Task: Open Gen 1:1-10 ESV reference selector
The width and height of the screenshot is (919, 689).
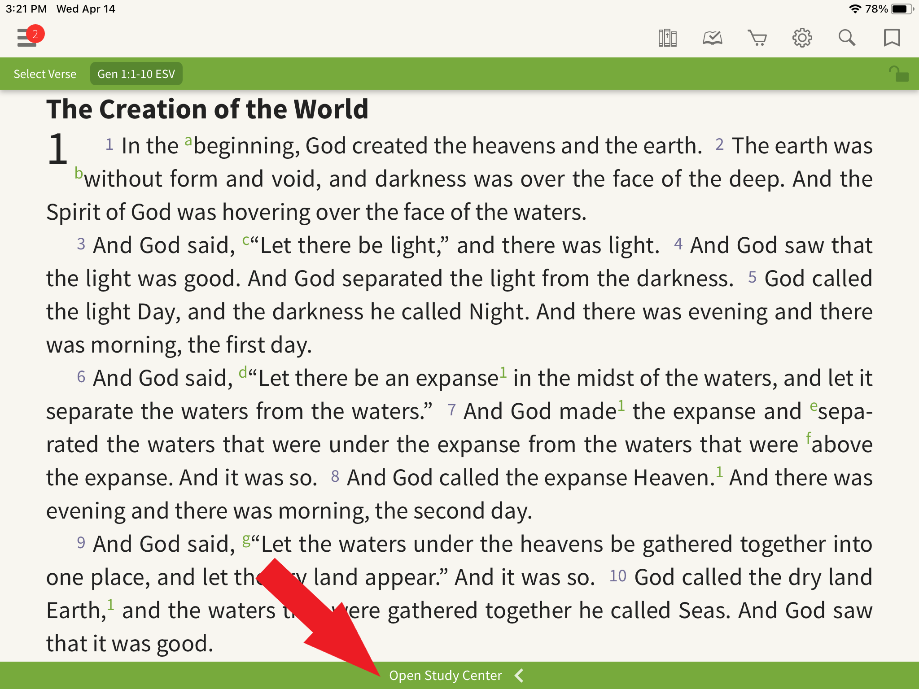Action: pyautogui.click(x=136, y=74)
